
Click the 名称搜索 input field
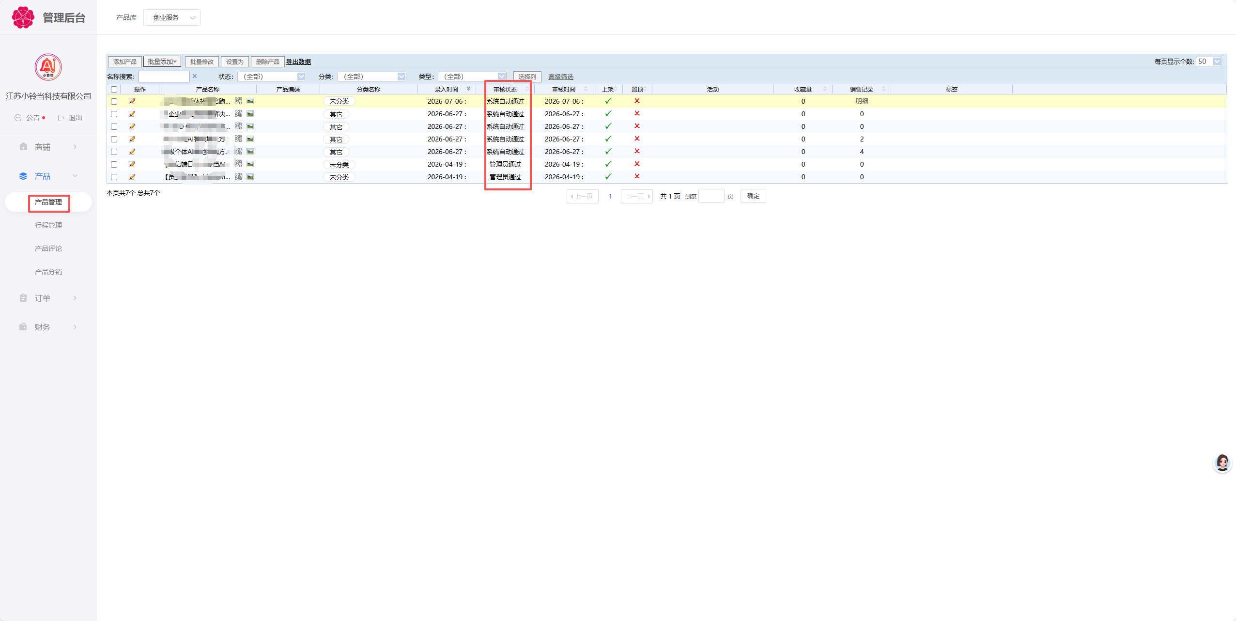coord(164,77)
